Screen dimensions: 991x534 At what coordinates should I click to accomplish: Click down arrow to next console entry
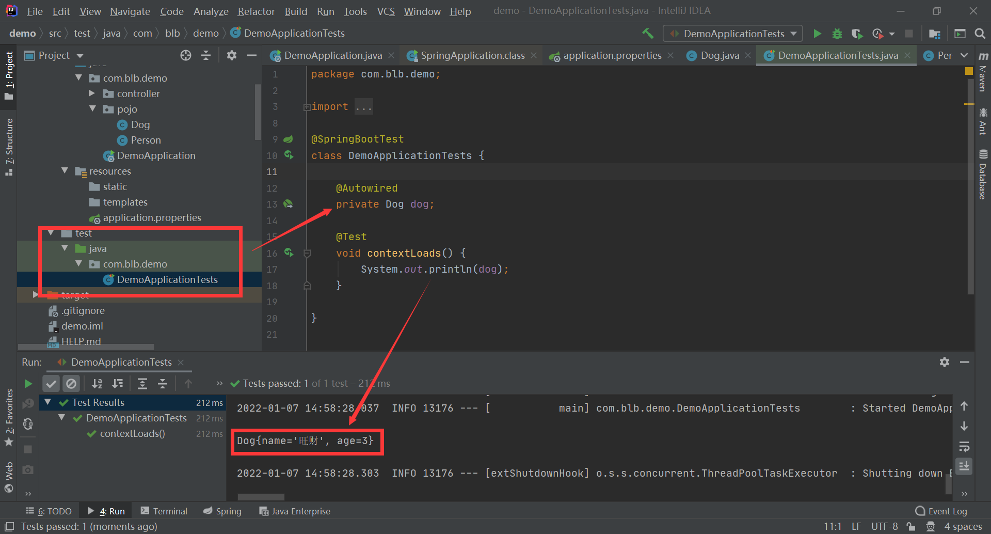pos(964,426)
